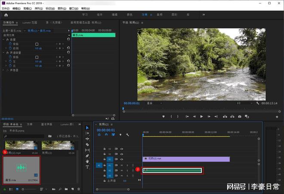Viewport: 284px width, 194px height.
Task: Toggle the stopwatch for 左 channel
Action: click(10, 62)
